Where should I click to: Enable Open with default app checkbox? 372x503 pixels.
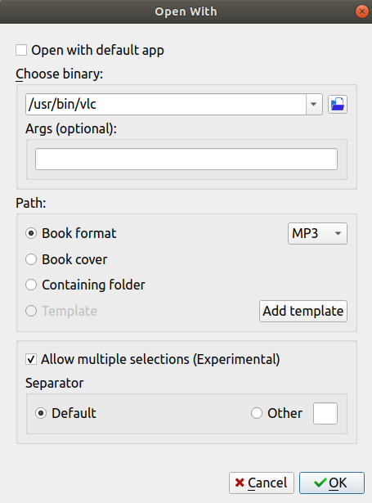coord(21,51)
